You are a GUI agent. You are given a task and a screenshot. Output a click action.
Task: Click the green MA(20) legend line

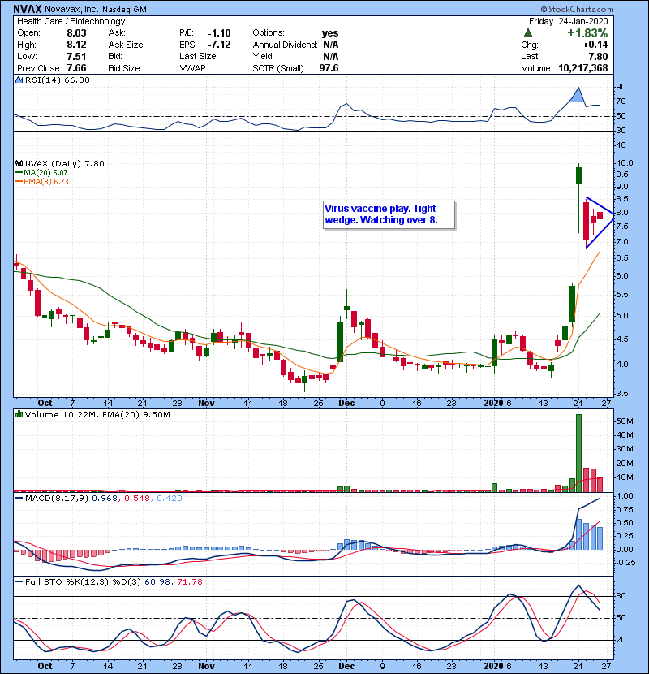[x=19, y=173]
